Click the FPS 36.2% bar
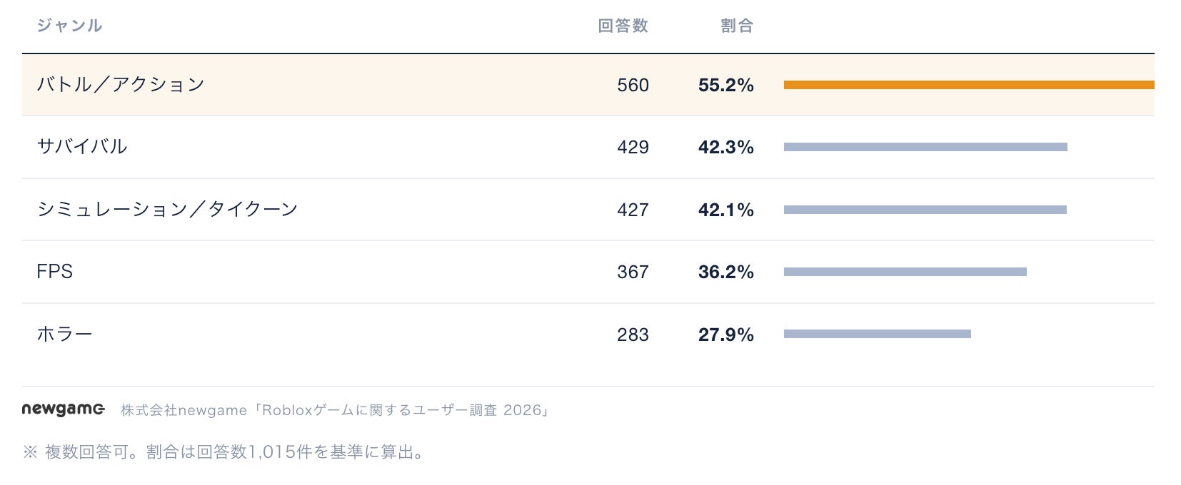1181x485 pixels. [905, 272]
